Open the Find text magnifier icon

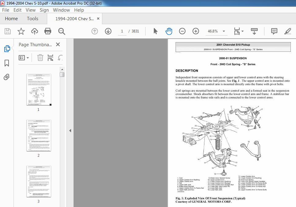click(62, 31)
